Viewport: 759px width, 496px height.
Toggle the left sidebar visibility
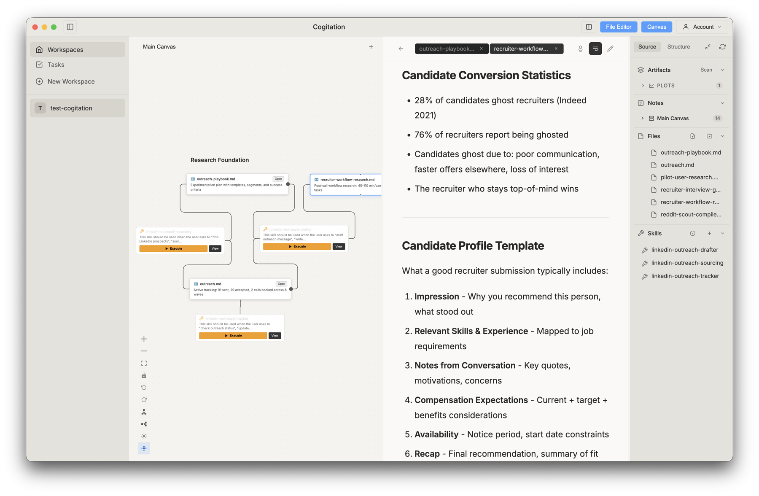coord(70,27)
